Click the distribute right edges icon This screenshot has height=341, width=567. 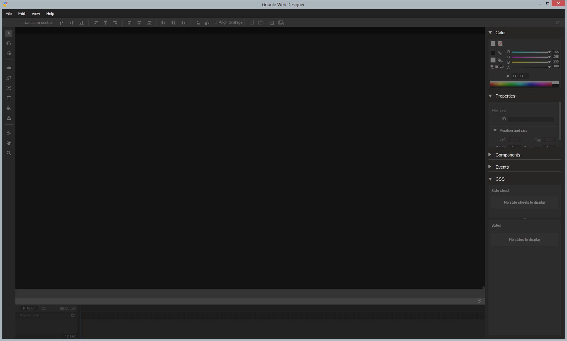(183, 23)
